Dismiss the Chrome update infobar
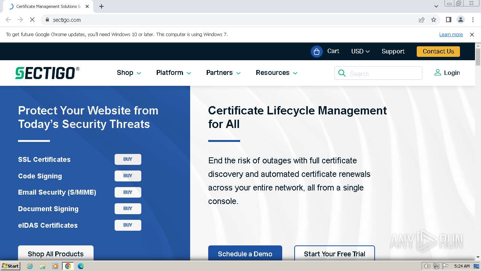 (472, 34)
